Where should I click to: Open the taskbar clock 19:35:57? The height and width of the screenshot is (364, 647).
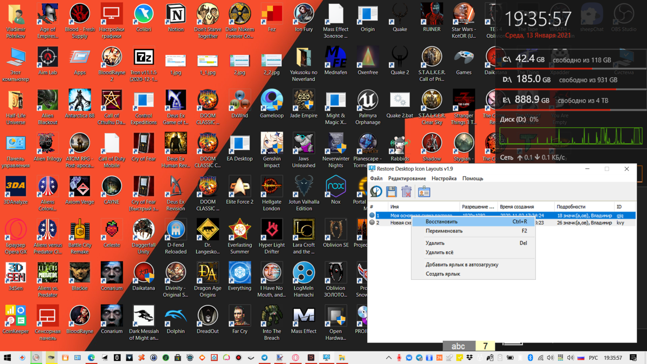613,358
